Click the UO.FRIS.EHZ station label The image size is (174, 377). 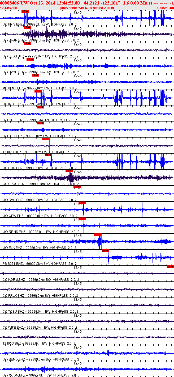pyautogui.click(x=12, y=24)
